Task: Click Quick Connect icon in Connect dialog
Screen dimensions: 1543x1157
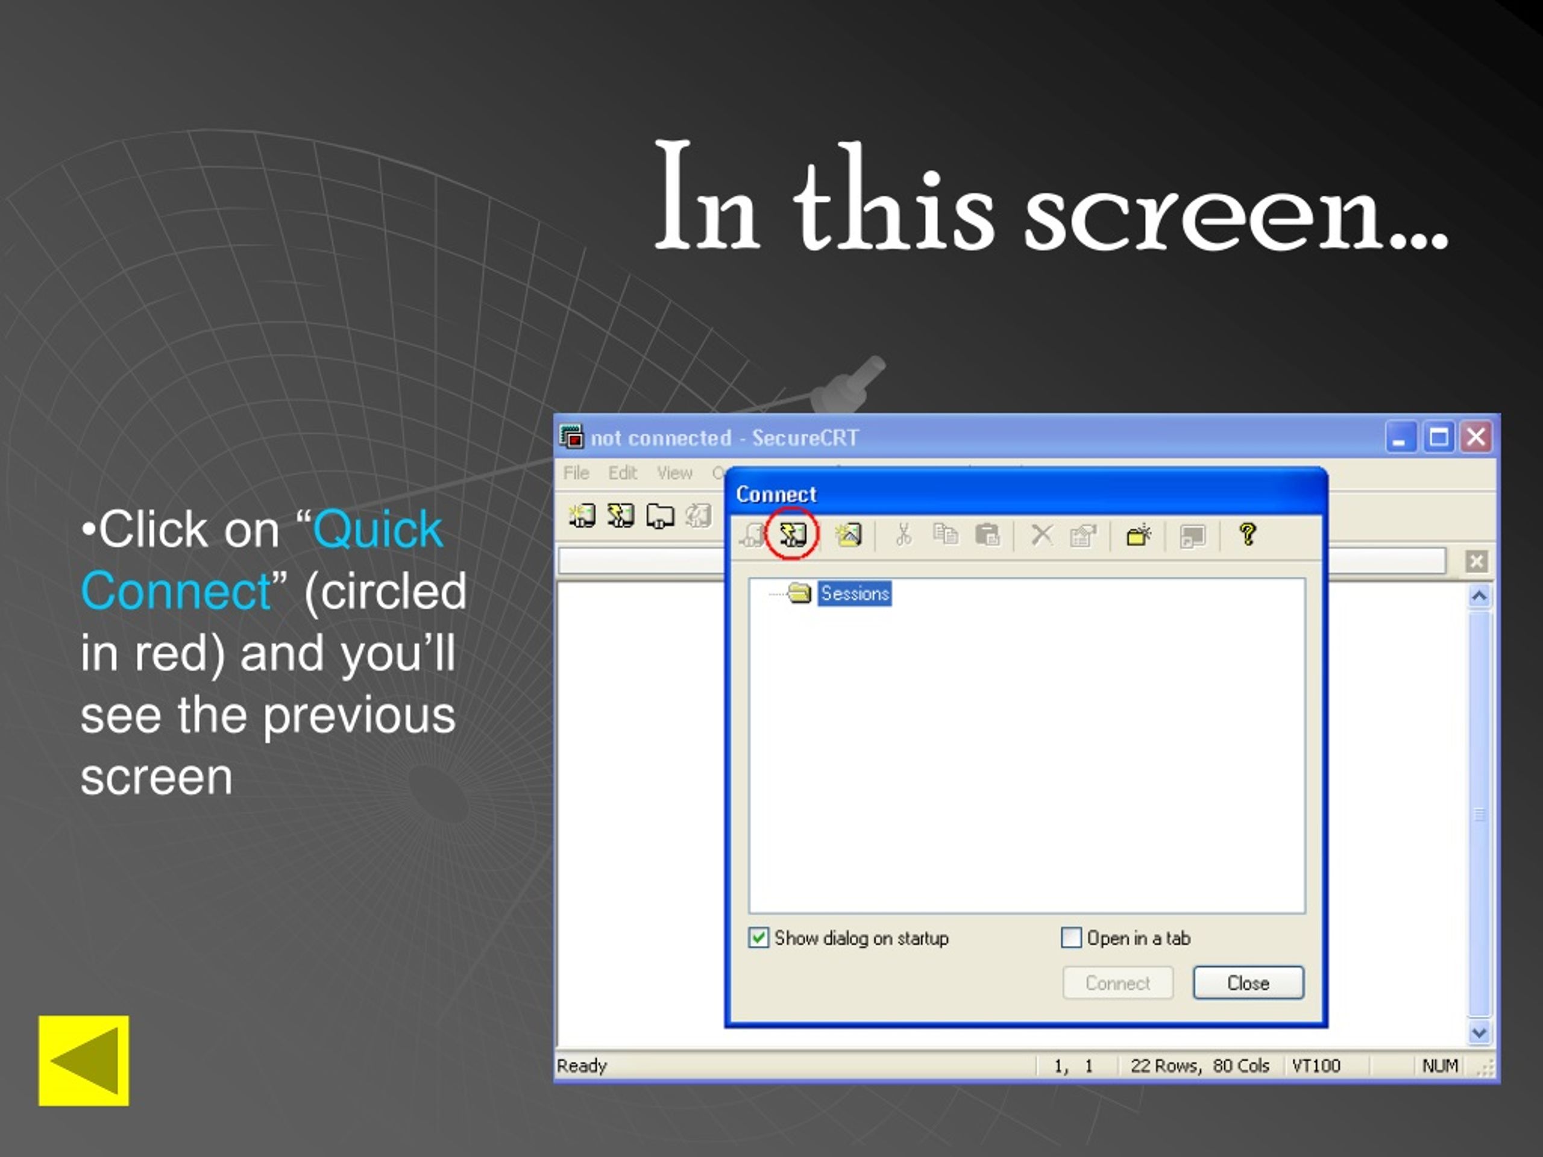Action: point(793,535)
